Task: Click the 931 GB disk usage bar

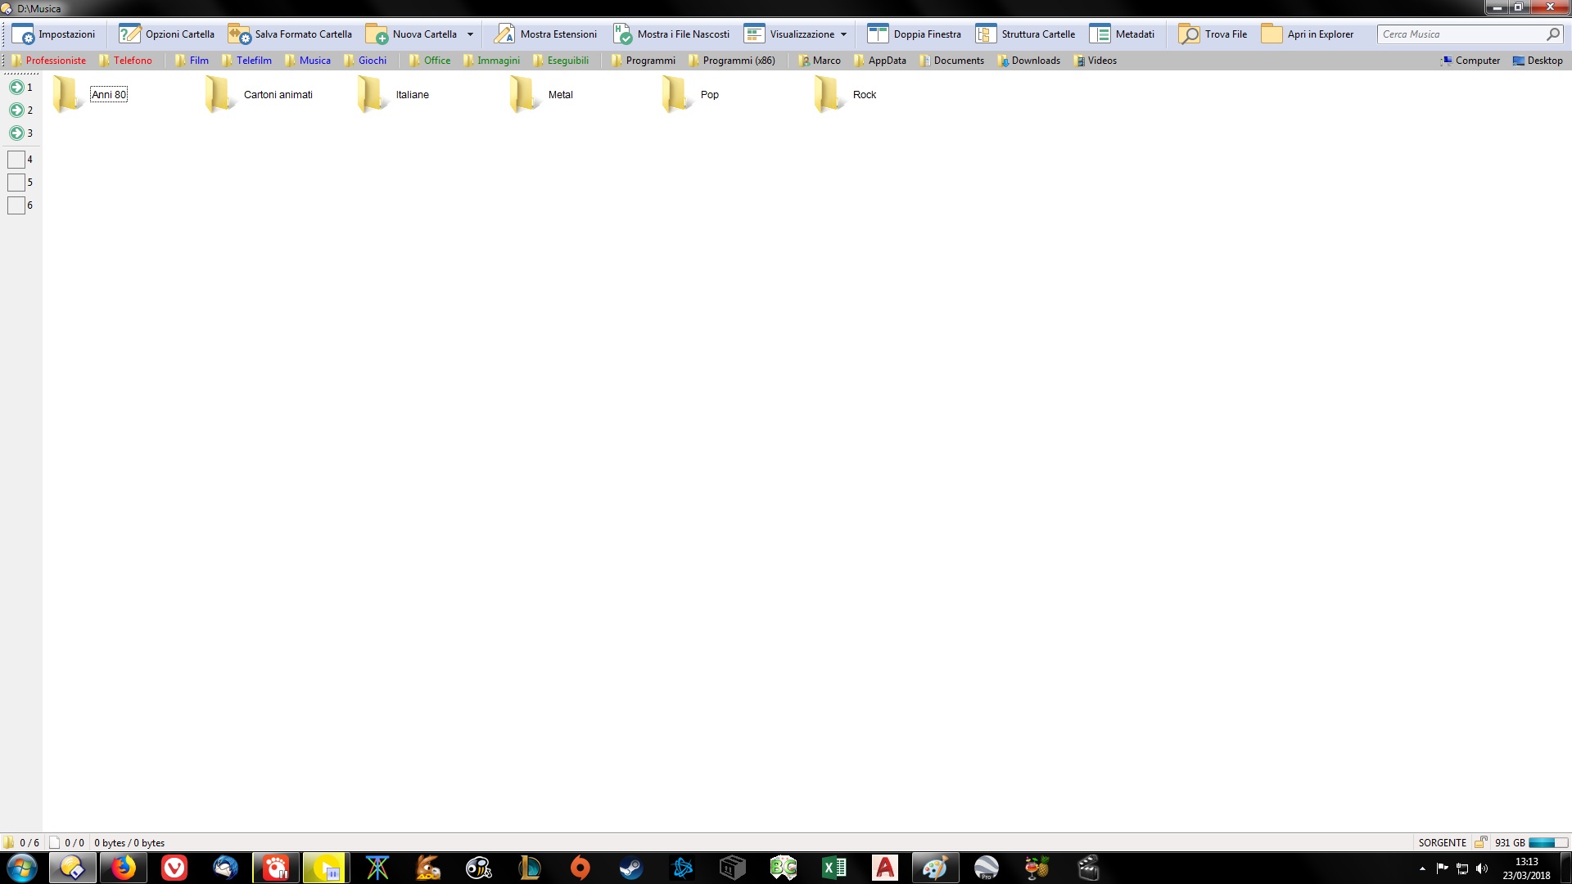Action: [x=1547, y=842]
